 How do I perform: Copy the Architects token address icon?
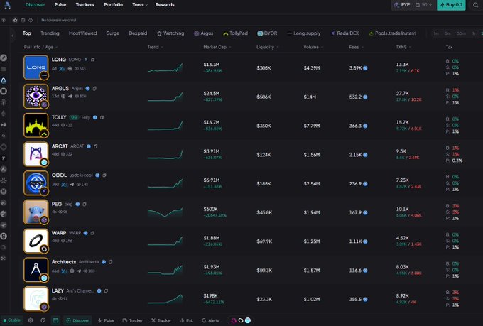coord(111,262)
